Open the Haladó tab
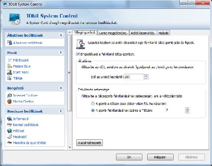 (164, 33)
